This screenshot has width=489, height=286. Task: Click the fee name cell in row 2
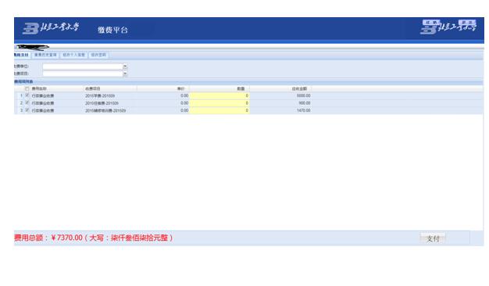43,103
